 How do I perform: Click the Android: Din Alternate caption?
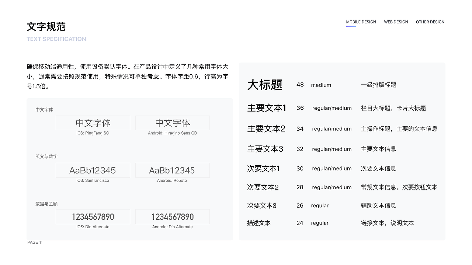(x=173, y=227)
